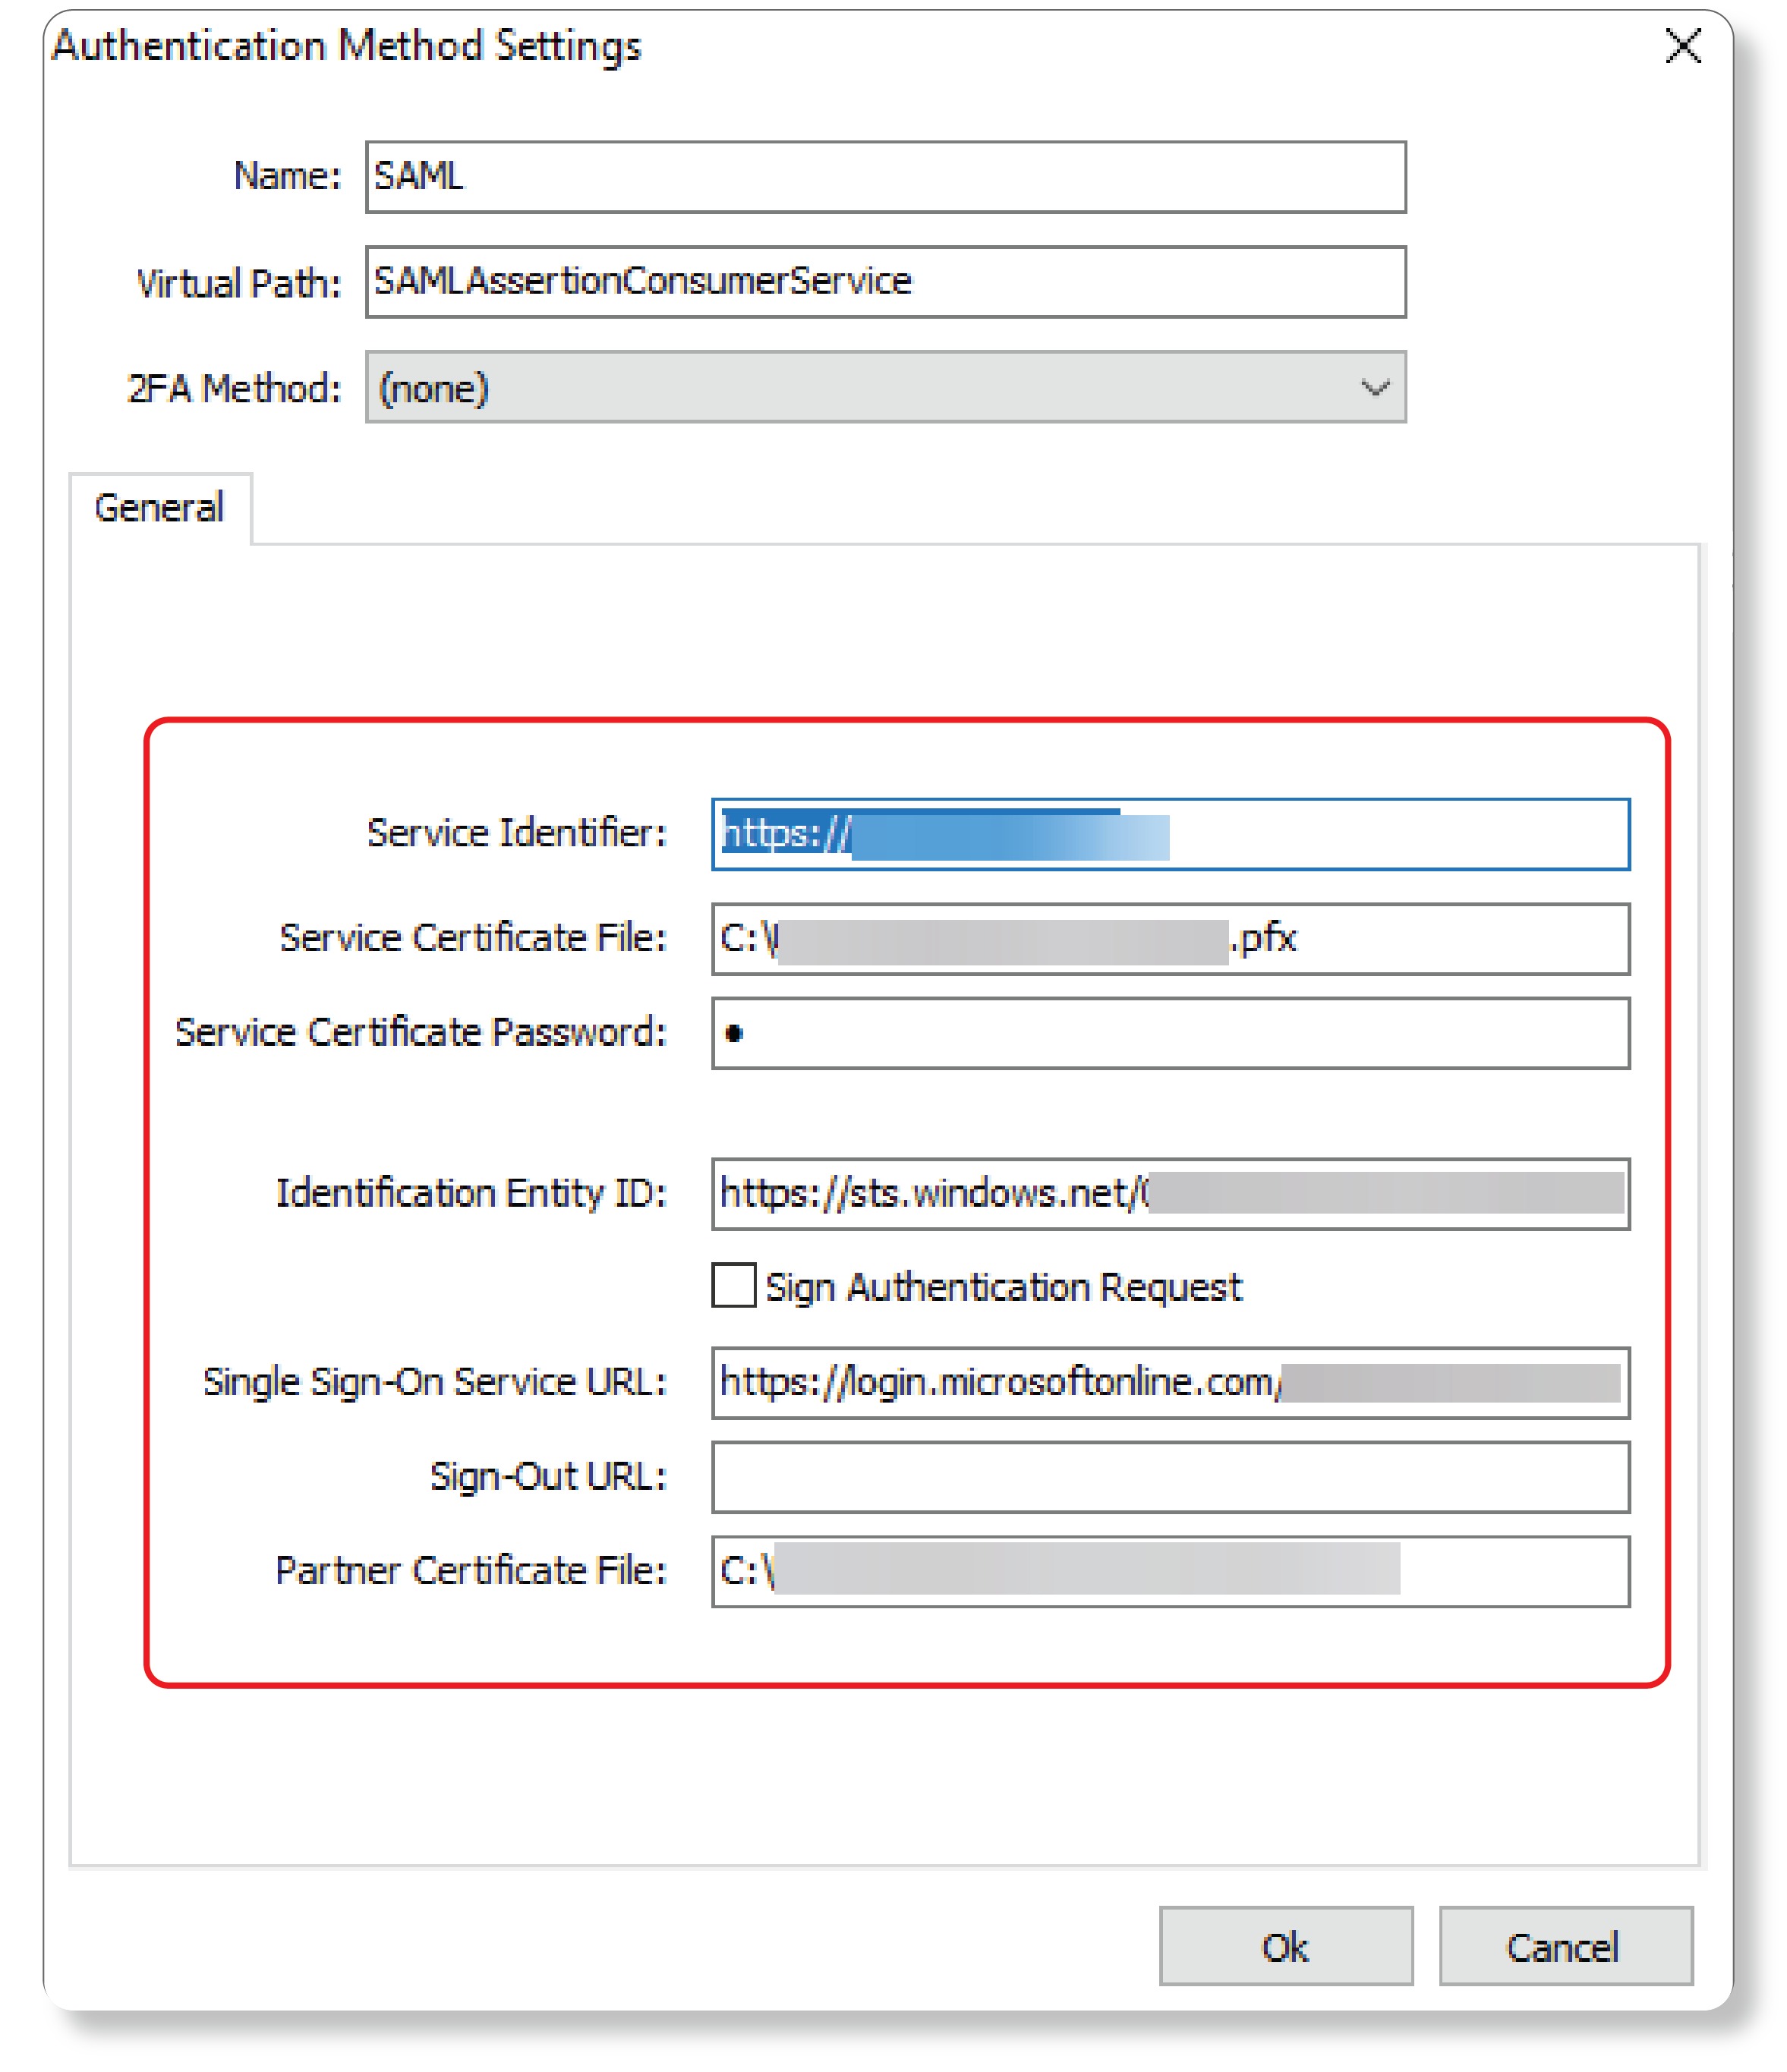Click the Service Identifier field
This screenshot has height=2072, width=1787.
[1170, 834]
